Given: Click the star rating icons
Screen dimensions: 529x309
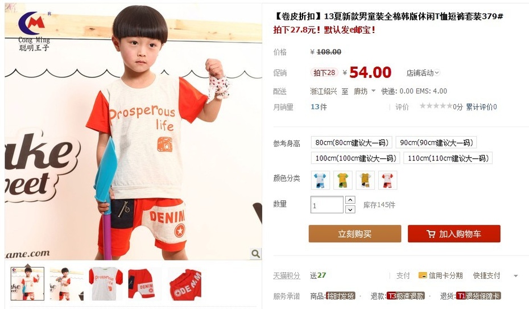Looking at the screenshot, I should [436, 106].
